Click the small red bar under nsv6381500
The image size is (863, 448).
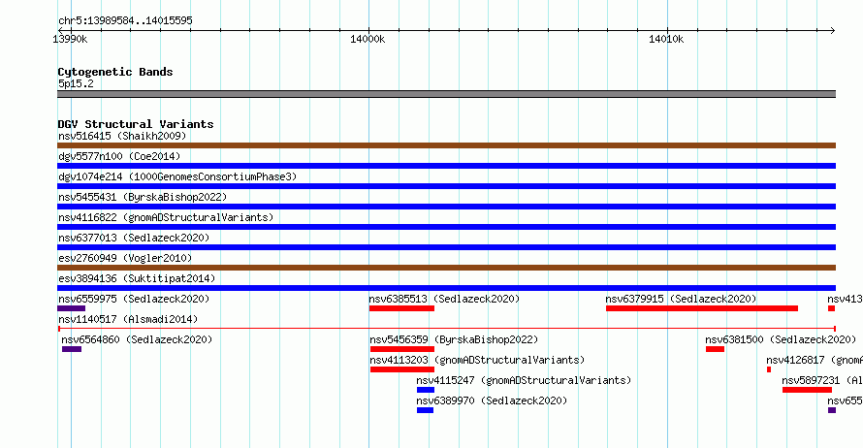(x=715, y=349)
